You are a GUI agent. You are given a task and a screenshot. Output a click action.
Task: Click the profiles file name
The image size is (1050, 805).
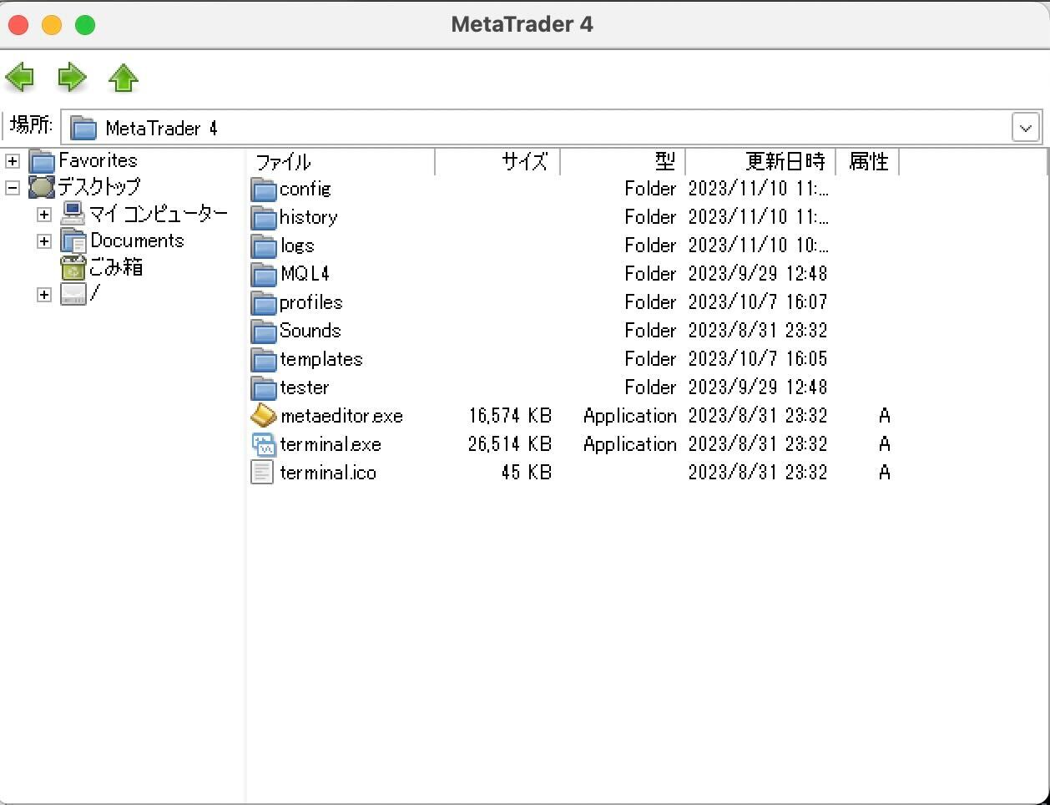[x=311, y=302]
